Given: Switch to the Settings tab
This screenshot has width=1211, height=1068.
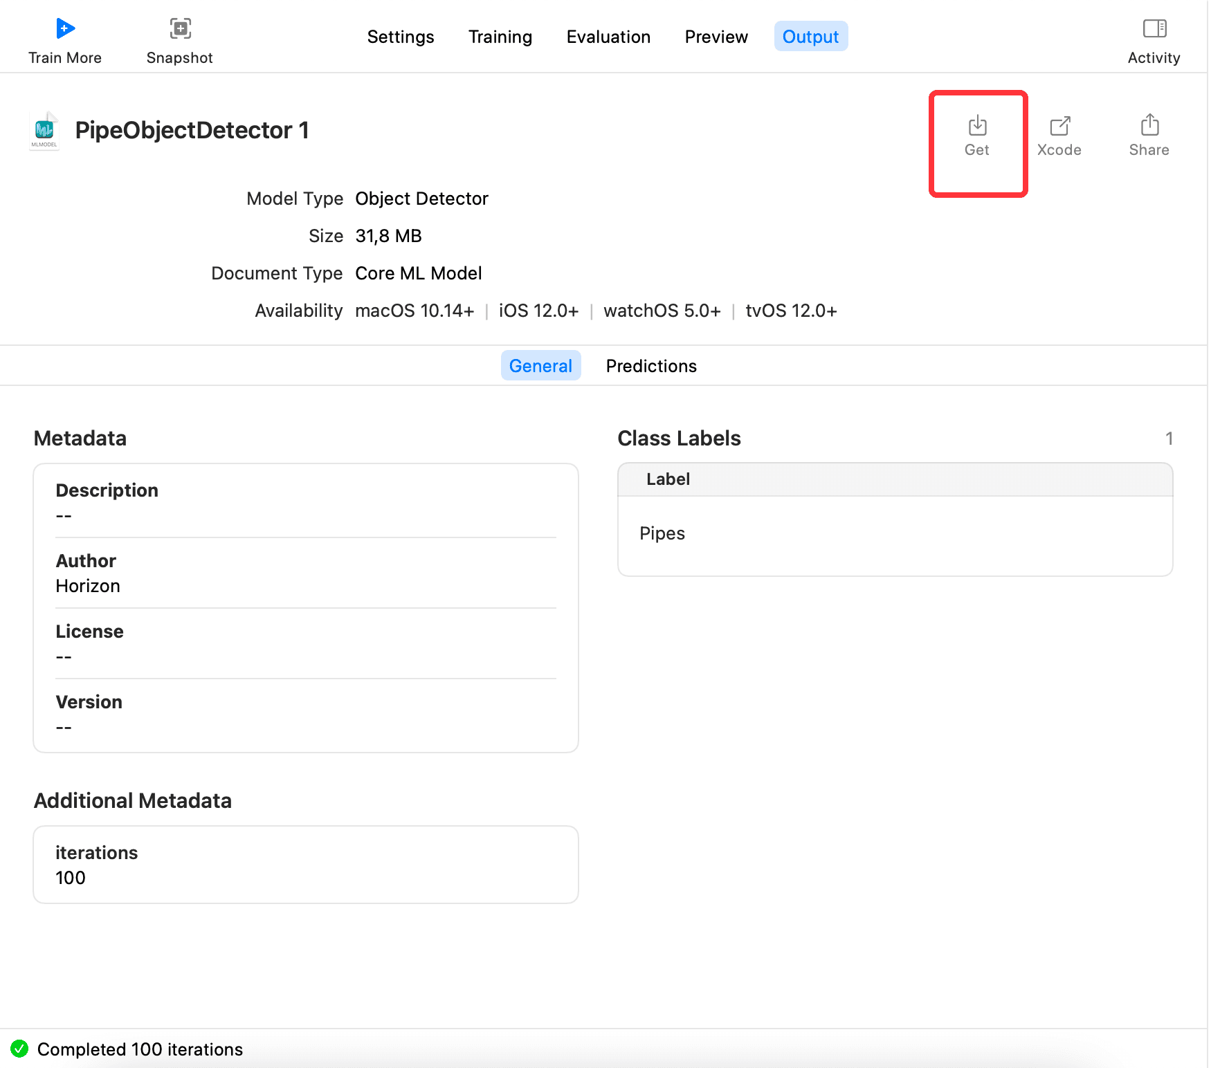Looking at the screenshot, I should tap(401, 37).
